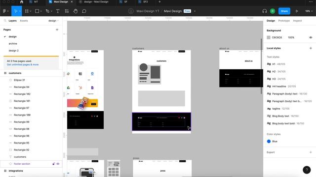Image resolution: width=316 pixels, height=177 pixels.
Task: Click the Free plan badge
Action: coord(187,11)
